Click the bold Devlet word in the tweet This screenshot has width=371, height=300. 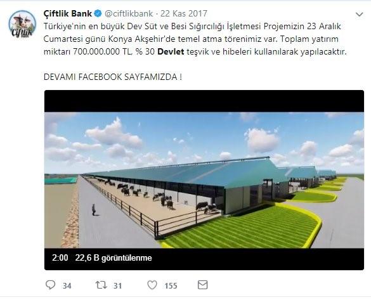tap(171, 51)
